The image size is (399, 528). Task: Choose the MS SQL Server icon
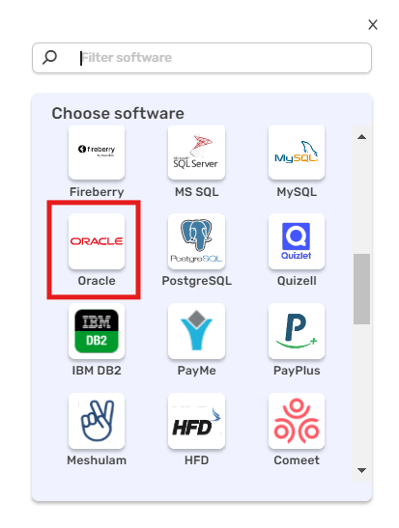[196, 153]
